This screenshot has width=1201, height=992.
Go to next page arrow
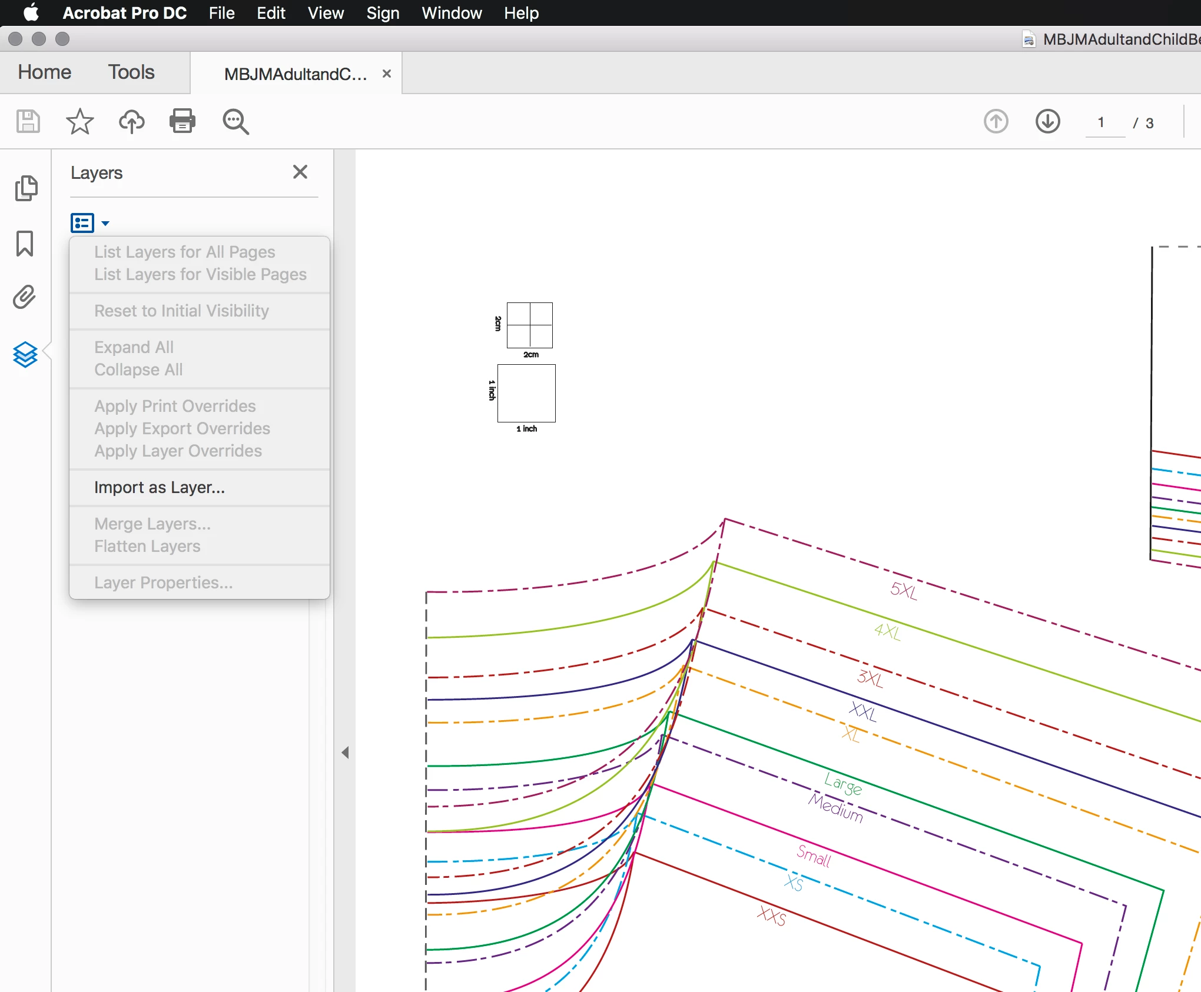click(x=1047, y=122)
